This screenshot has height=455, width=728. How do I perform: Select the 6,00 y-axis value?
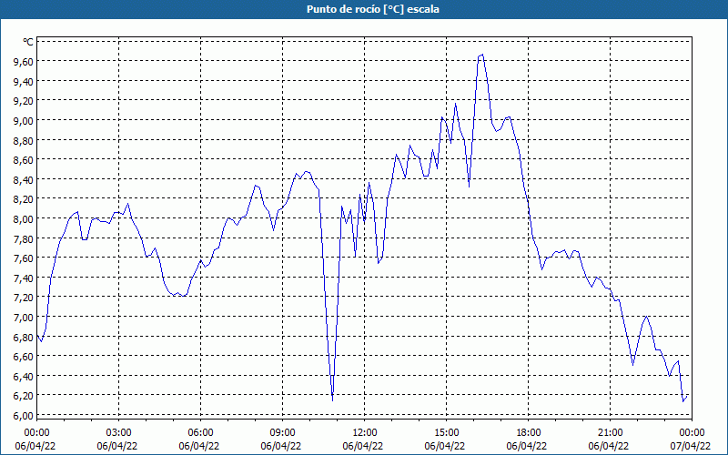click(24, 415)
